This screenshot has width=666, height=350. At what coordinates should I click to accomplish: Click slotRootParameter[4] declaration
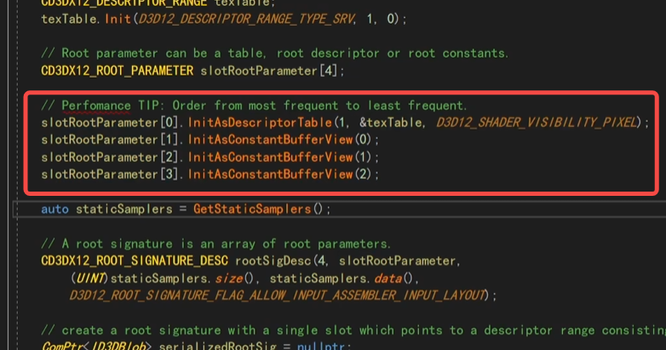(268, 71)
